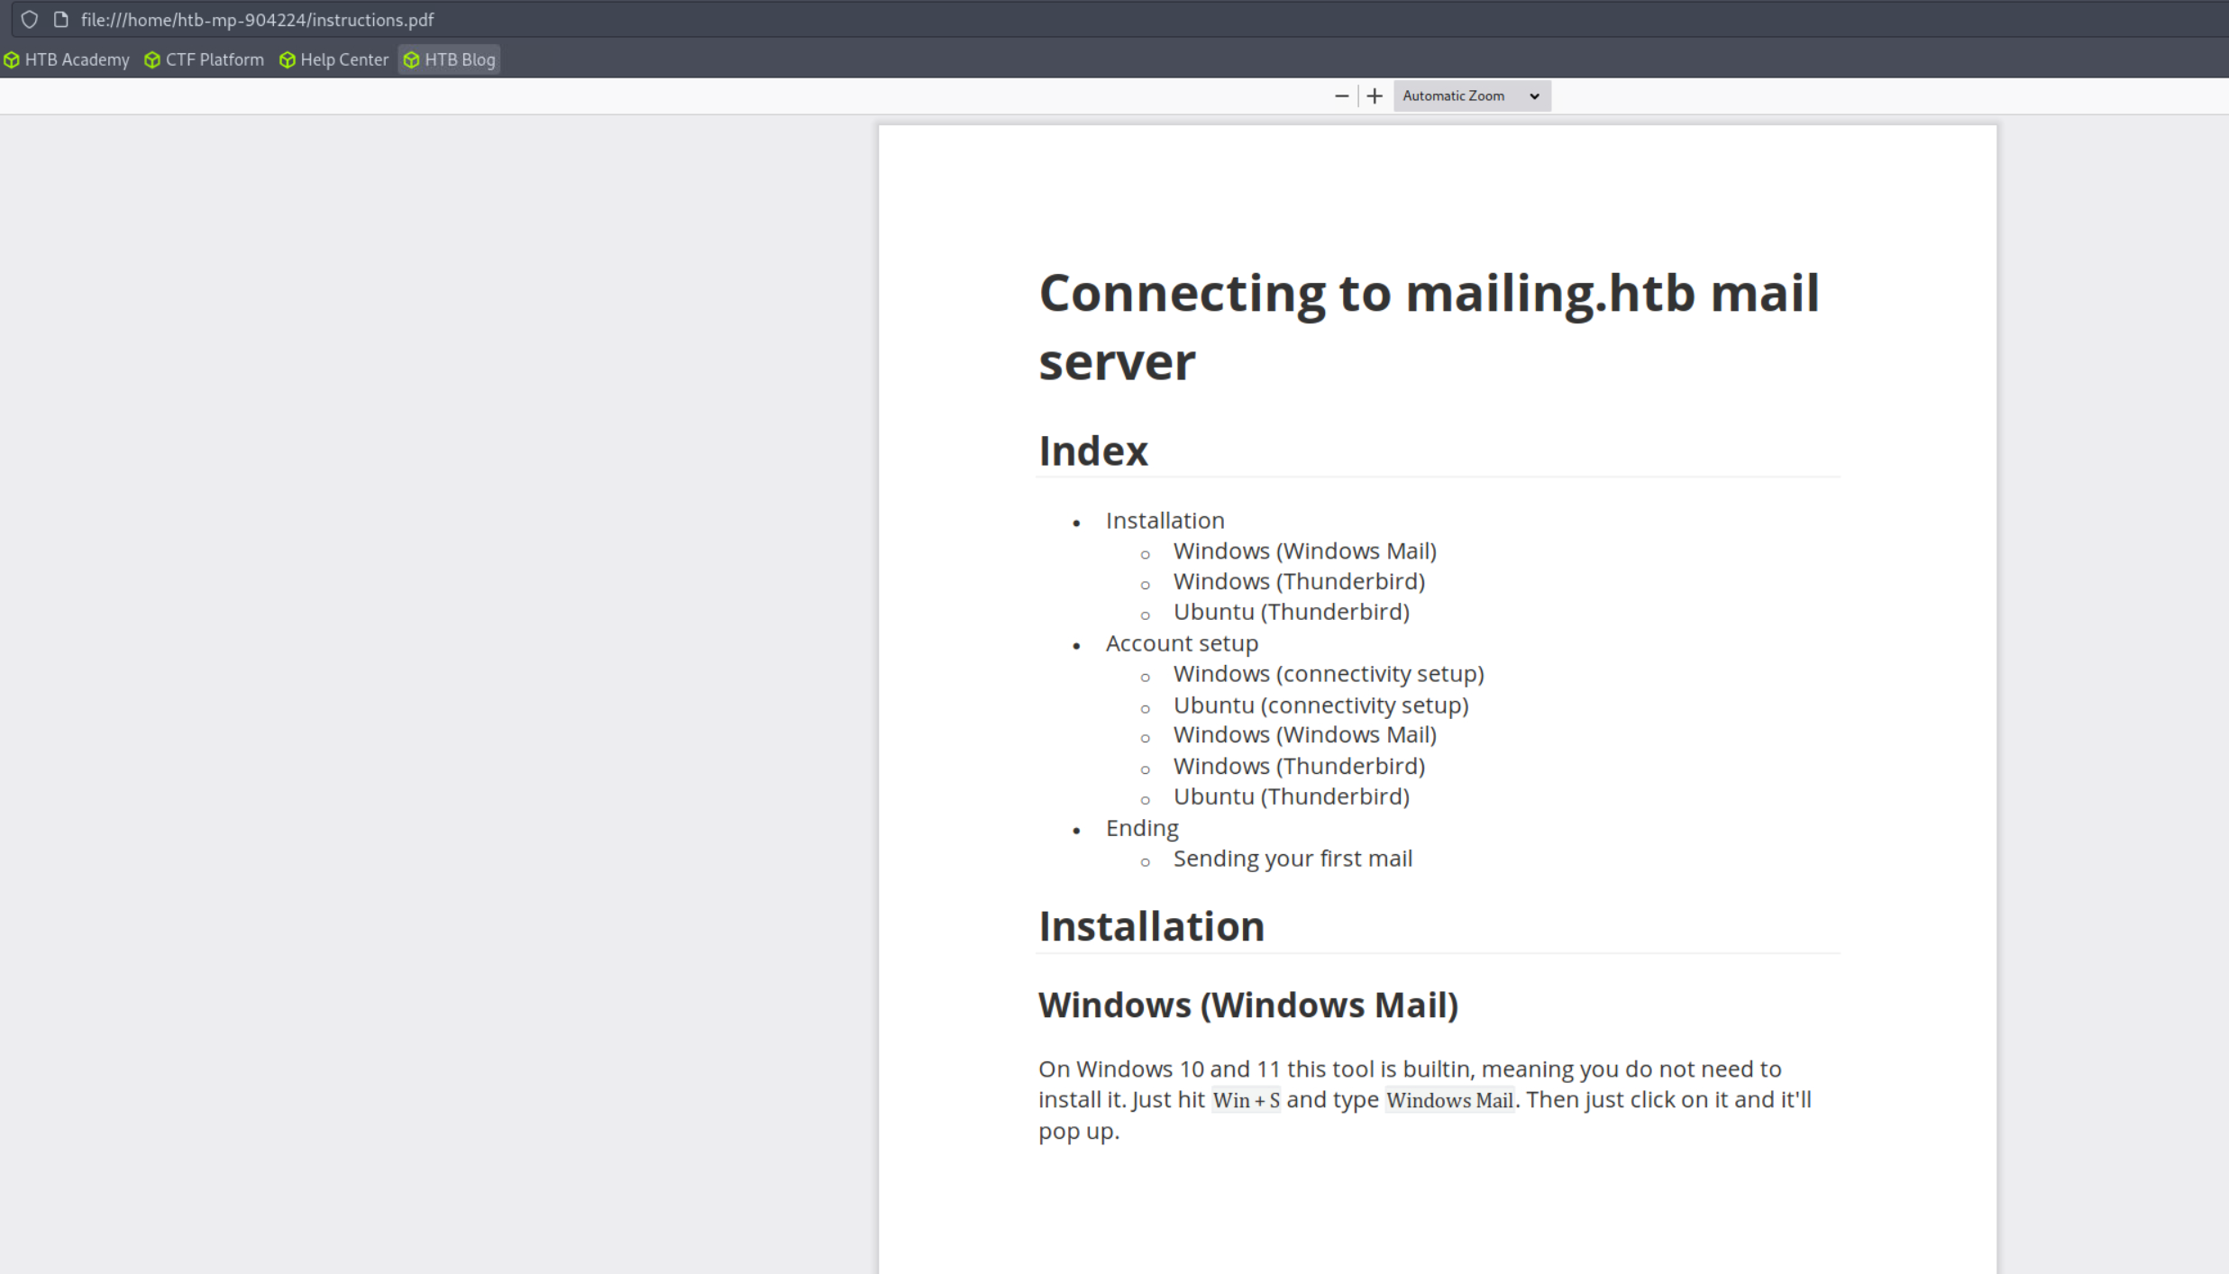Click the zoom out minus icon
This screenshot has height=1274, width=2229.
tap(1341, 96)
